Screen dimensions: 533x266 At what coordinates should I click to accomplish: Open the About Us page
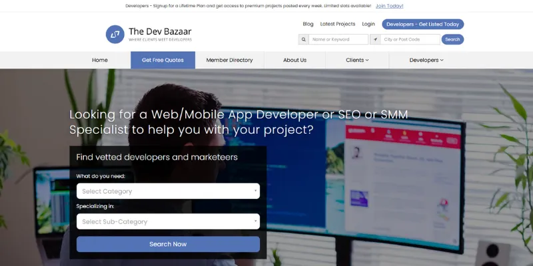(x=294, y=60)
